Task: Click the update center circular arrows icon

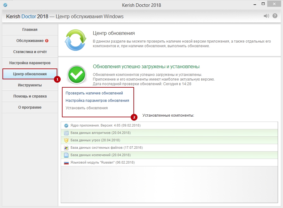Action: pos(76,40)
